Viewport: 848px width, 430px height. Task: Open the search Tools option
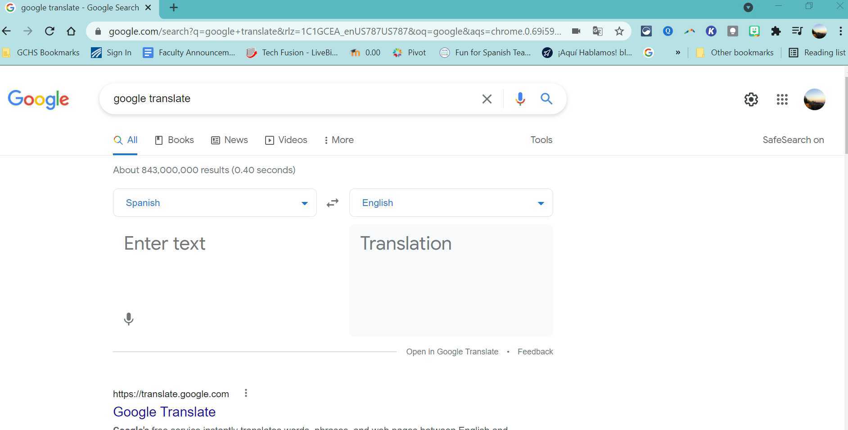click(541, 140)
